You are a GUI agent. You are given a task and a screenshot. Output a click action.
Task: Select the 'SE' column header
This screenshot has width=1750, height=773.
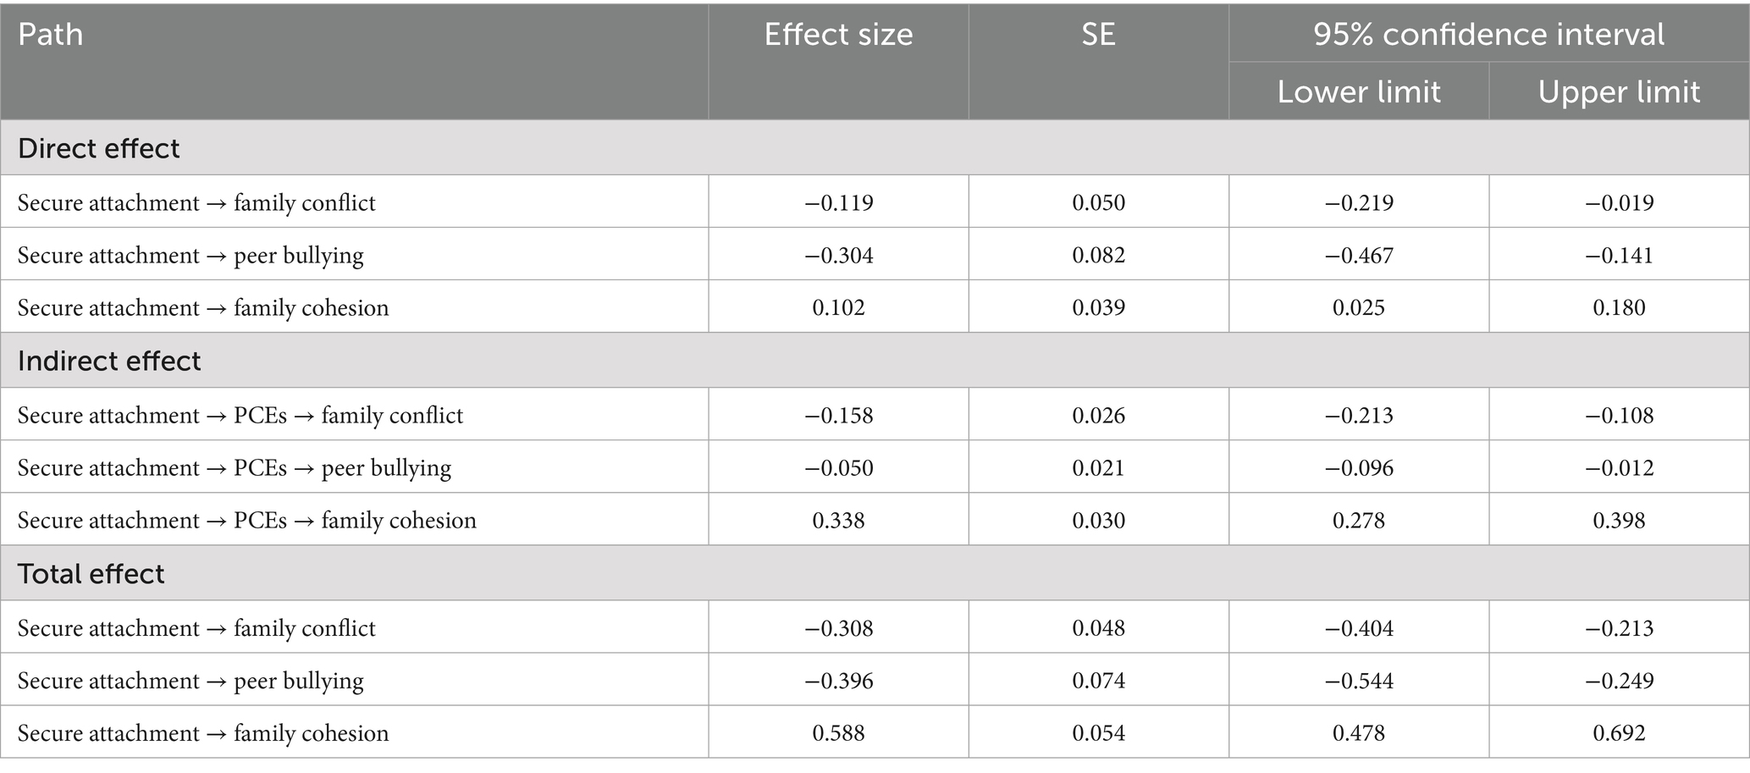tap(1098, 35)
